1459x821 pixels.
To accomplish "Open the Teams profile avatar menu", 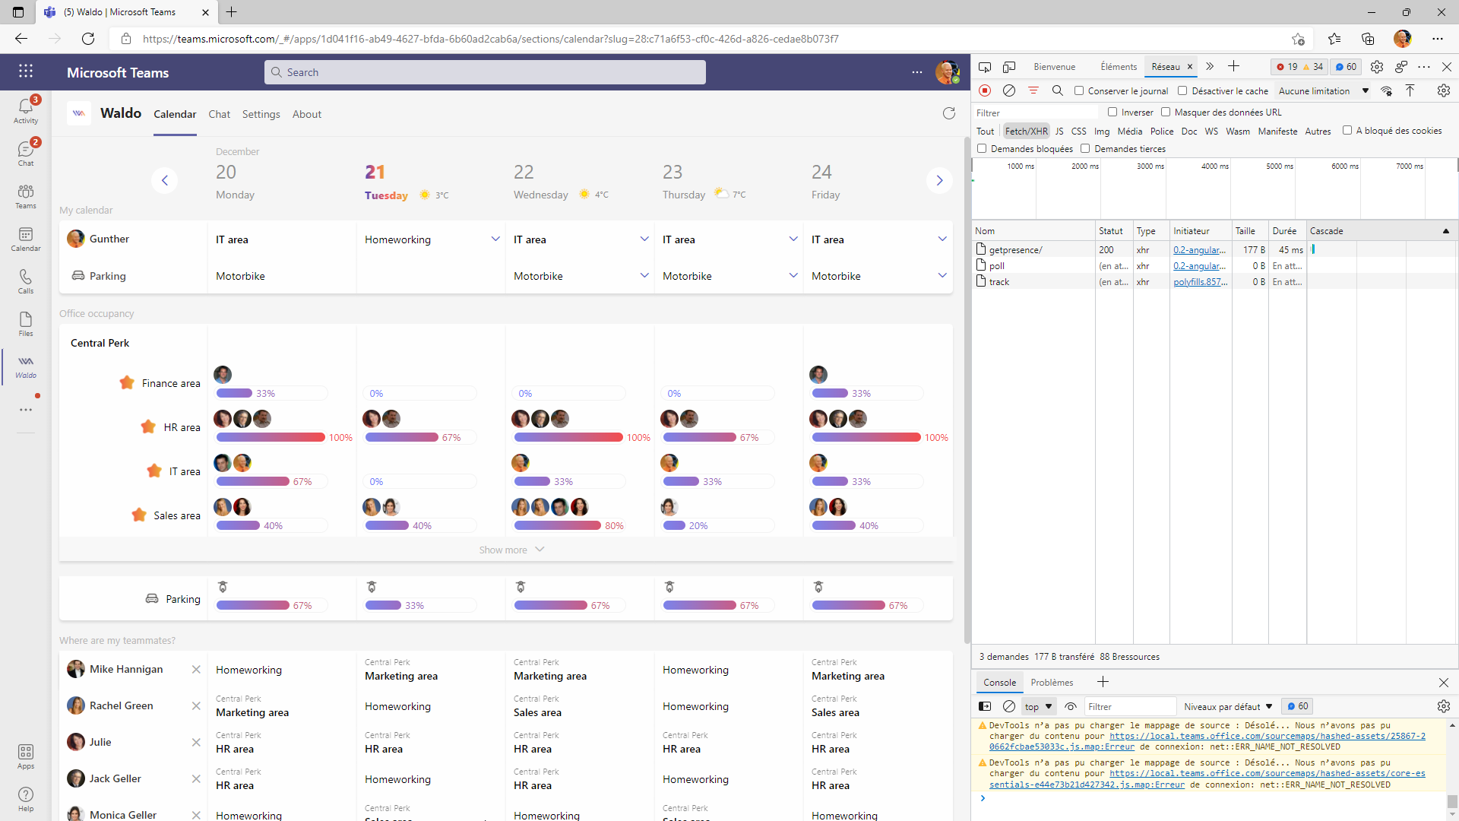I will [947, 72].
